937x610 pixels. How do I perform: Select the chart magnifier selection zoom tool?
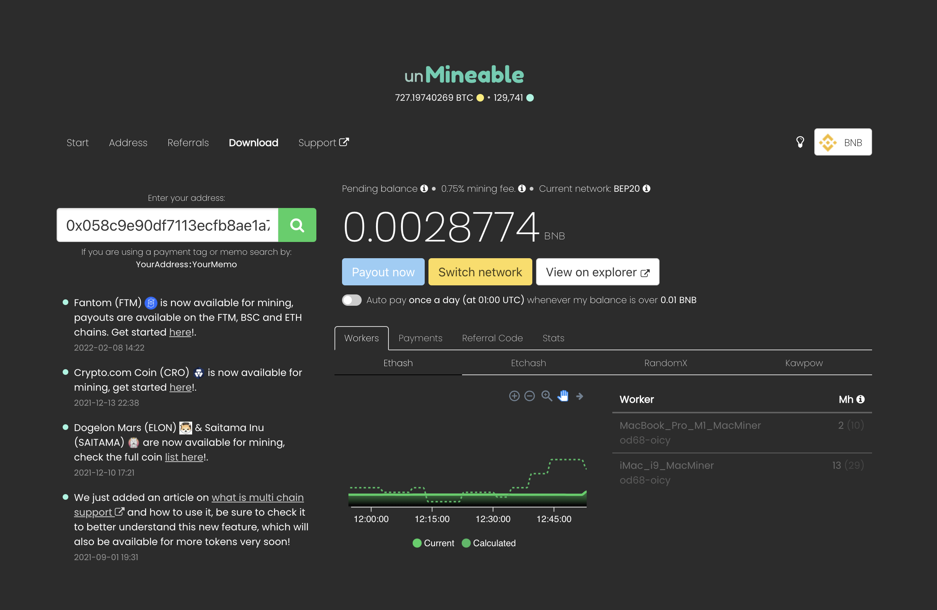546,396
